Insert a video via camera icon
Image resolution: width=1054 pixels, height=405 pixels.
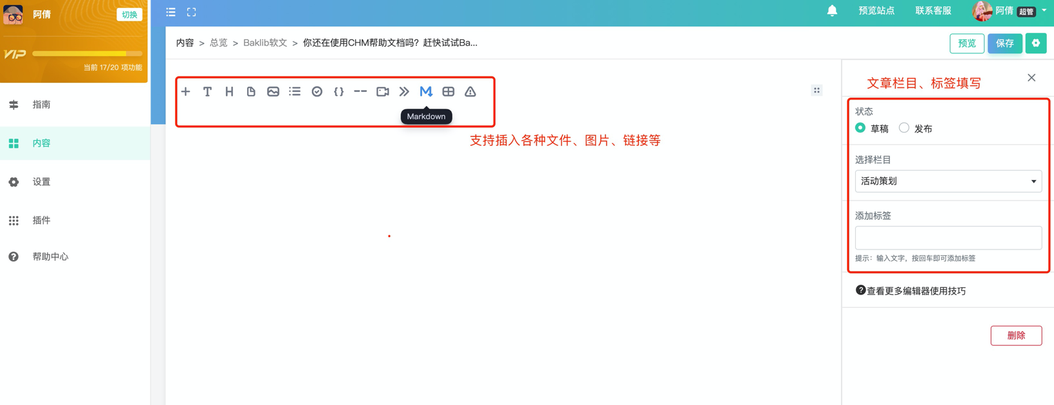click(x=382, y=92)
